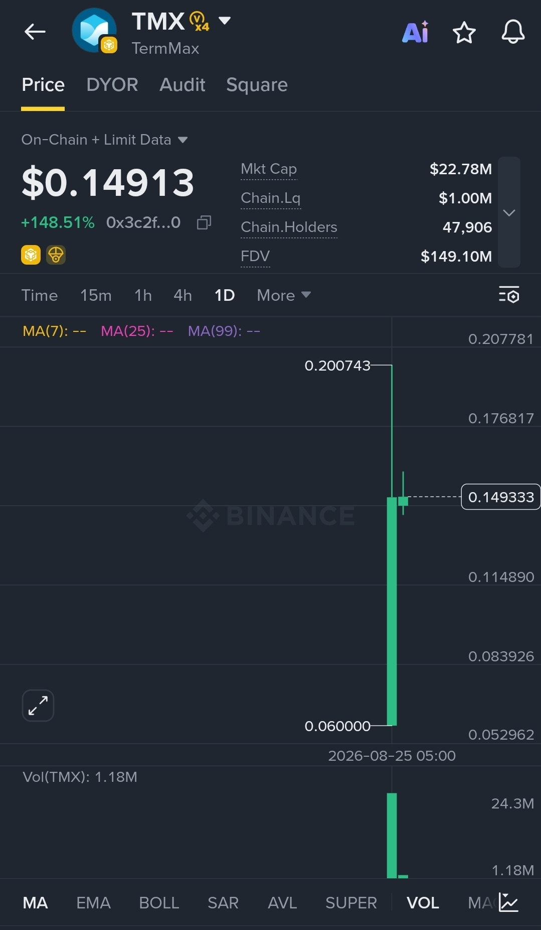
Task: Expand the market stats panel chevron
Action: [509, 212]
